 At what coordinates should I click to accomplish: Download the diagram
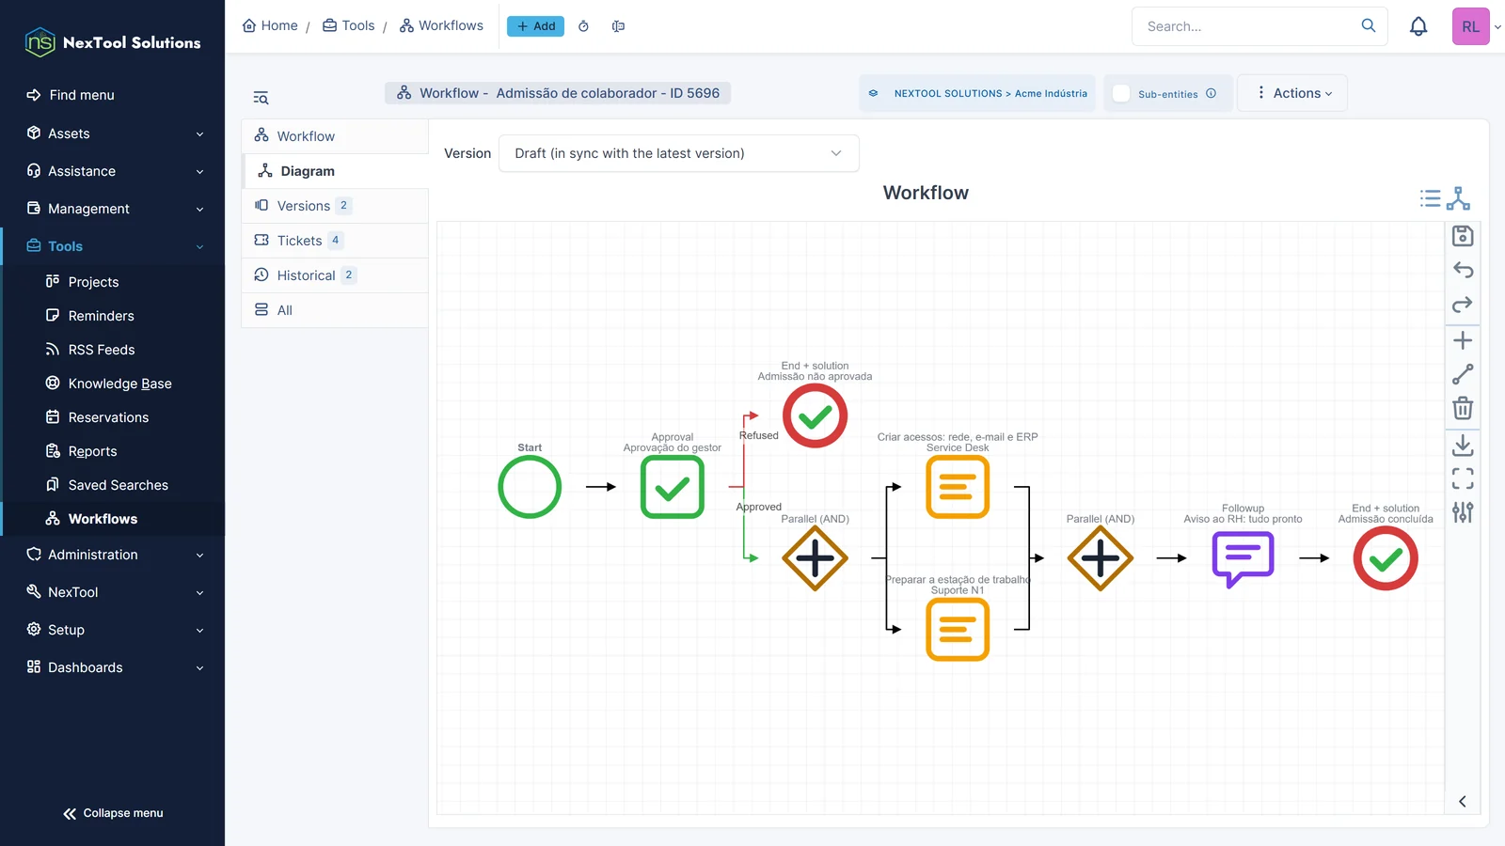(x=1463, y=445)
